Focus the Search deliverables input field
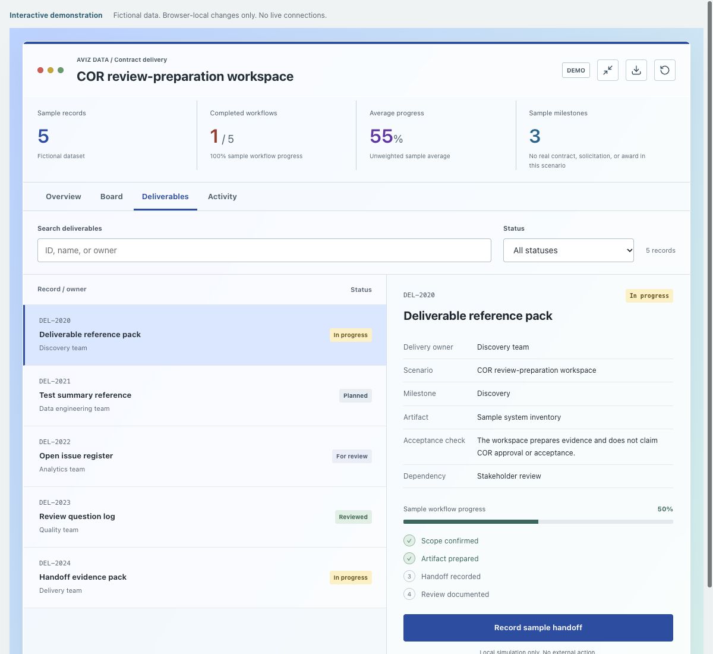This screenshot has width=713, height=654. 264,250
